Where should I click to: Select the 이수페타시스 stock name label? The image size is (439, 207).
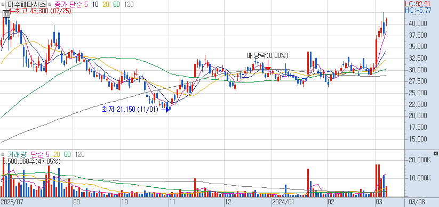(26, 4)
